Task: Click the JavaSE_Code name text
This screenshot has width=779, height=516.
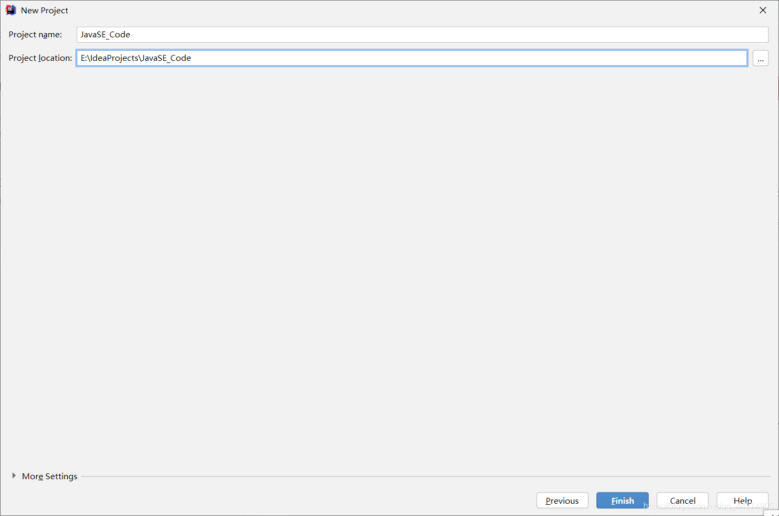Action: pos(105,34)
